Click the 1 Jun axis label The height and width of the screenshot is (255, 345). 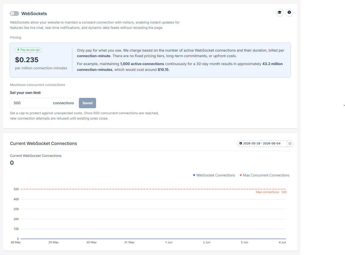click(x=169, y=242)
